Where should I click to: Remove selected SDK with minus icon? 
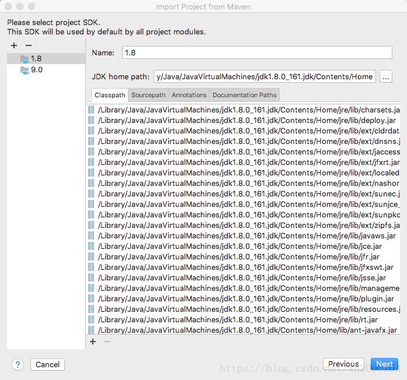(29, 45)
